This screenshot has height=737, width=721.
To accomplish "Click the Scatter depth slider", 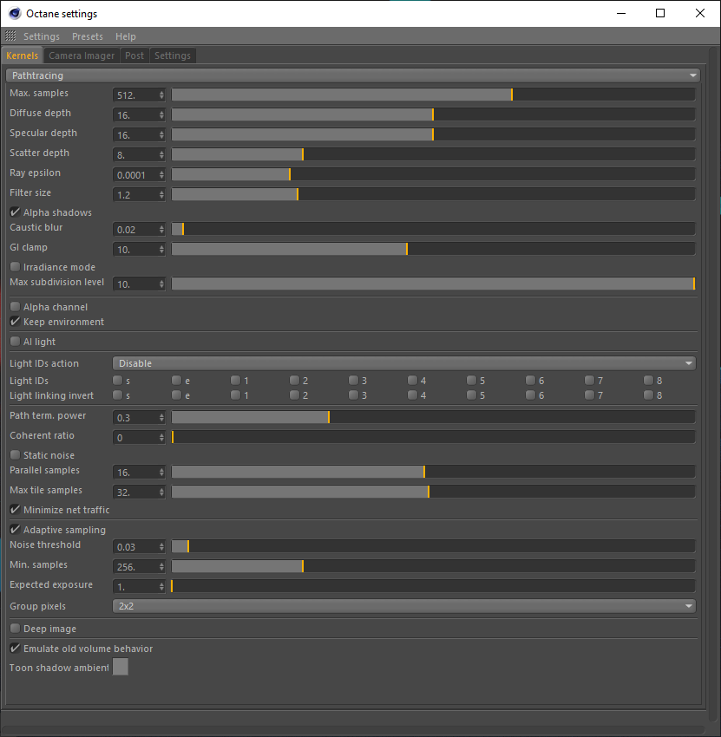I will pyautogui.click(x=433, y=154).
